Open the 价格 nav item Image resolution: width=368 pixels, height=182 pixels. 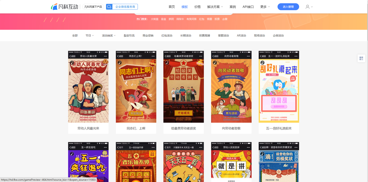198,7
